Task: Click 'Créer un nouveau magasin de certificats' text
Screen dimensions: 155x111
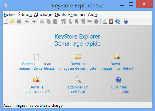Action: [37, 66]
